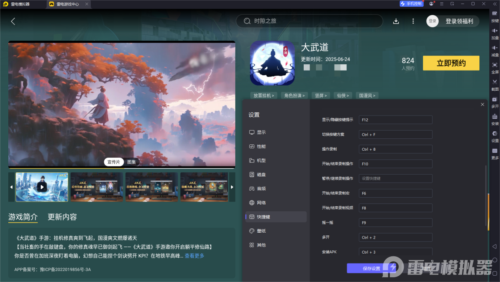Set shortcut in empty 暂停/继续录制操作 field

(395, 178)
